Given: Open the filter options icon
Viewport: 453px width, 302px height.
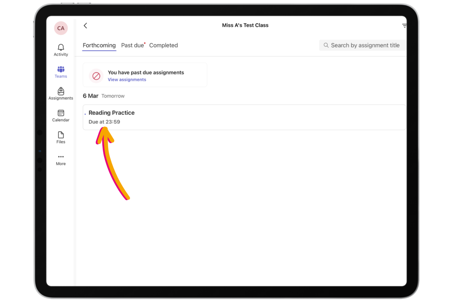Looking at the screenshot, I should [x=404, y=26].
